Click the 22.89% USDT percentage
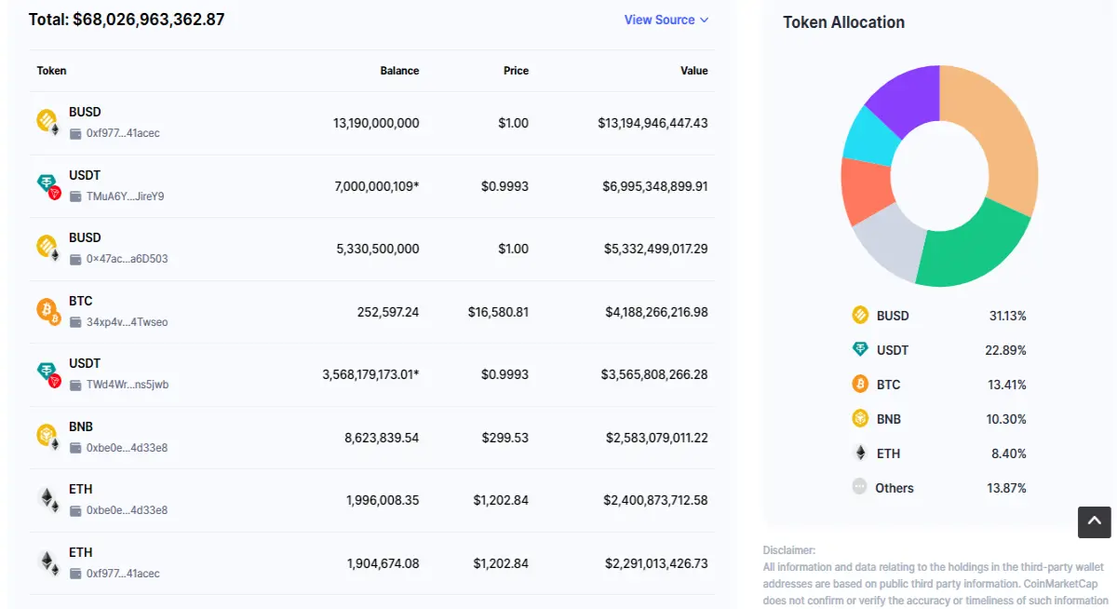The width and height of the screenshot is (1117, 609). pos(1006,350)
